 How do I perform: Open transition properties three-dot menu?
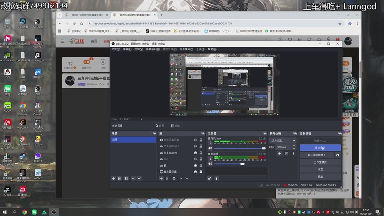pyautogui.click(x=293, y=154)
